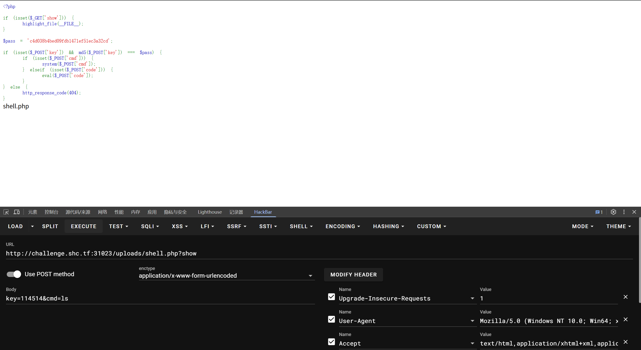Open the LFI payload menu
The width and height of the screenshot is (641, 350).
click(207, 226)
